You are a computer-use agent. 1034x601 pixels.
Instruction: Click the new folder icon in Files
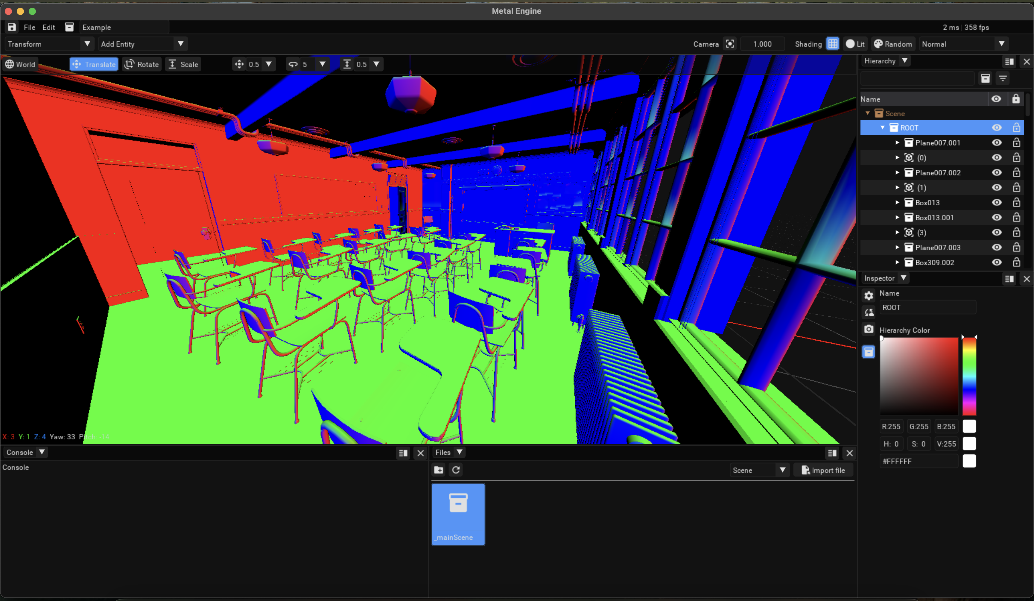(x=439, y=470)
